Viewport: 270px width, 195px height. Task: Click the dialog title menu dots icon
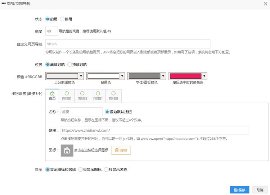tap(4, 4)
